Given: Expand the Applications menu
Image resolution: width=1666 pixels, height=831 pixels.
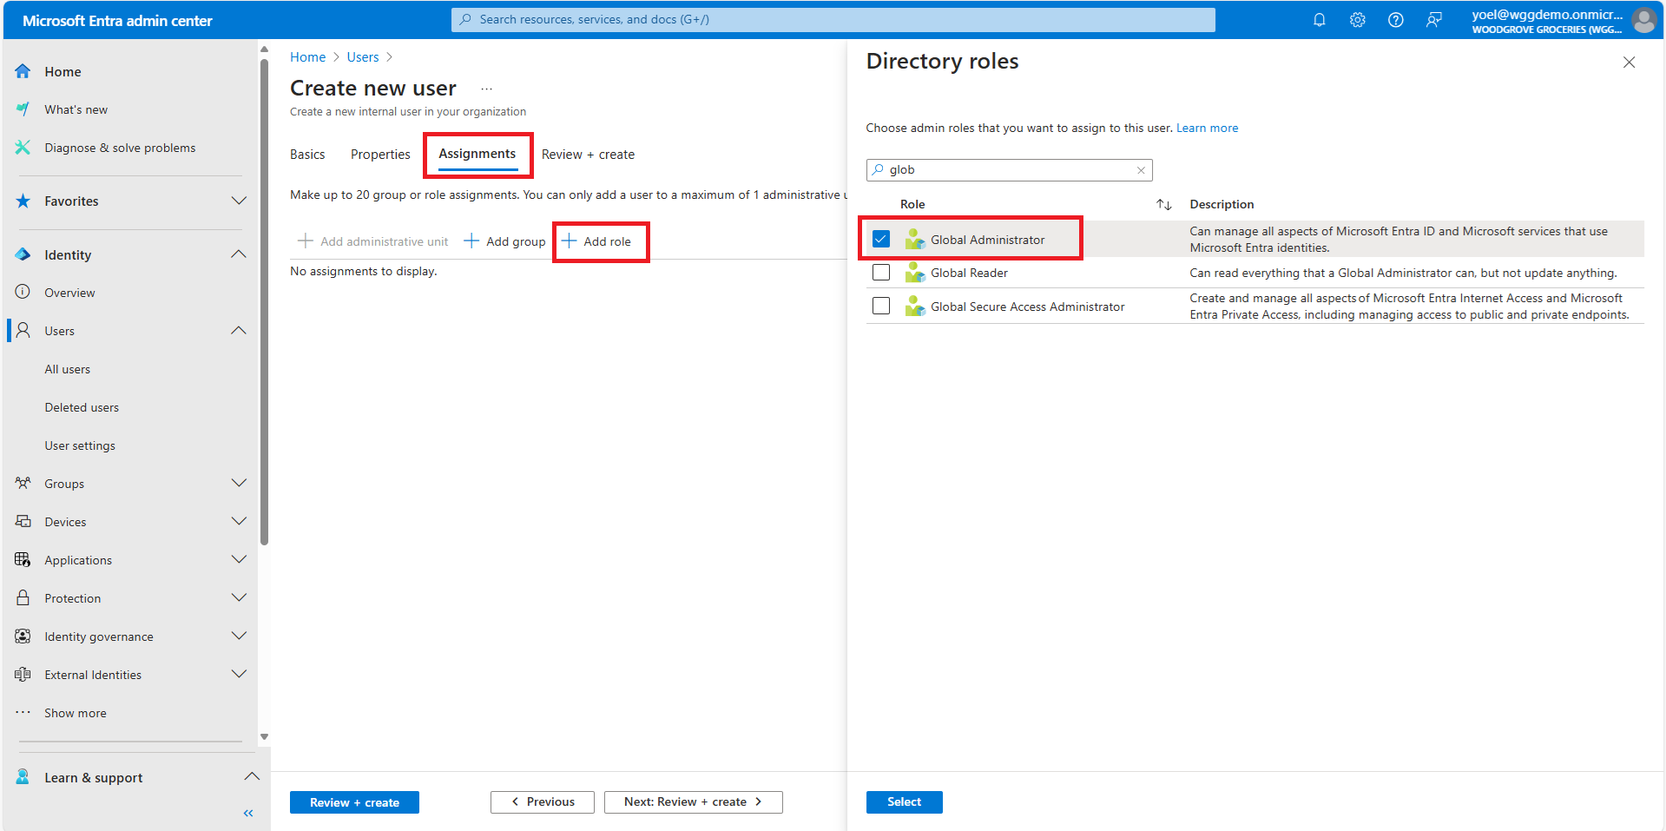Looking at the screenshot, I should (239, 560).
